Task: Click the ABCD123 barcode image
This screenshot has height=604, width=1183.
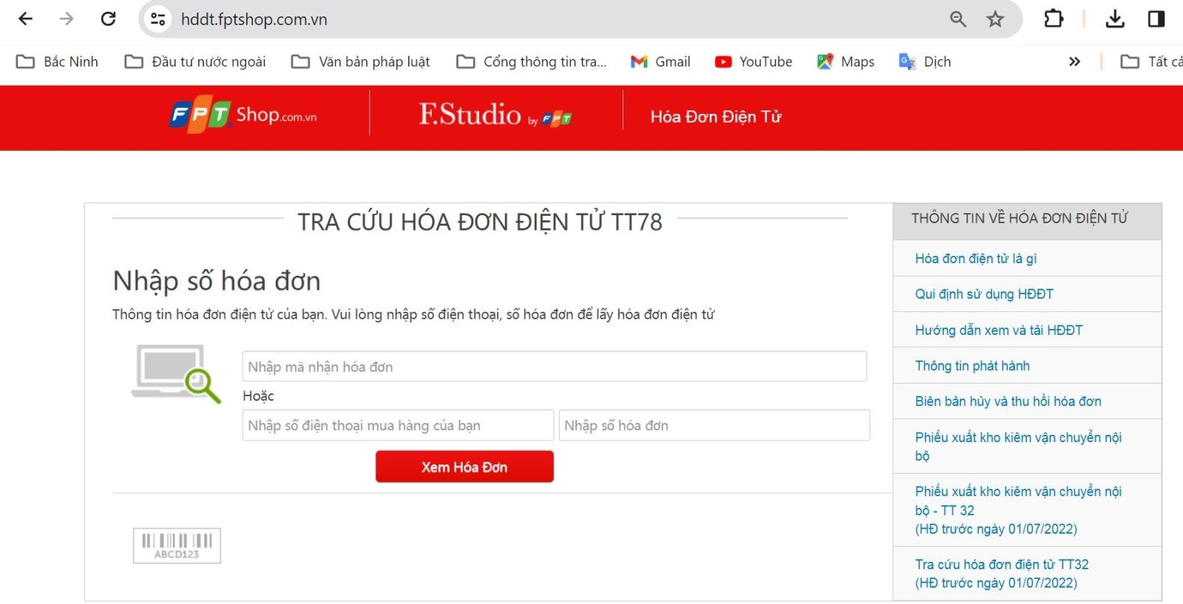Action: (177, 546)
